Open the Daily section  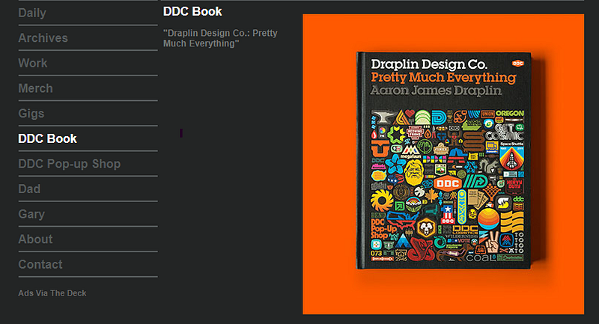point(32,13)
